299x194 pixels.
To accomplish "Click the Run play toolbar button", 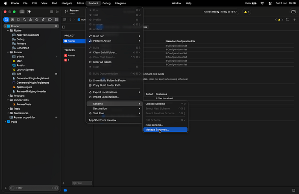I will point(57,12).
